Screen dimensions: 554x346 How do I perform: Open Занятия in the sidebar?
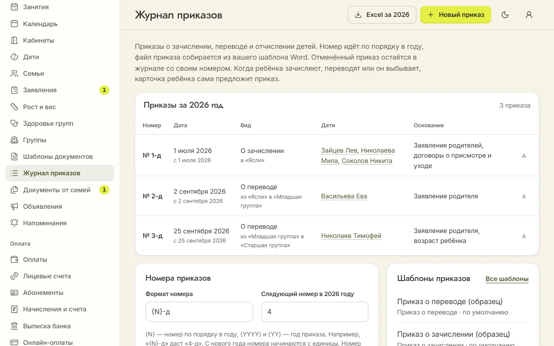point(60,7)
